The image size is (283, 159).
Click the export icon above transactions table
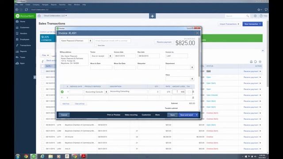tap(256, 62)
